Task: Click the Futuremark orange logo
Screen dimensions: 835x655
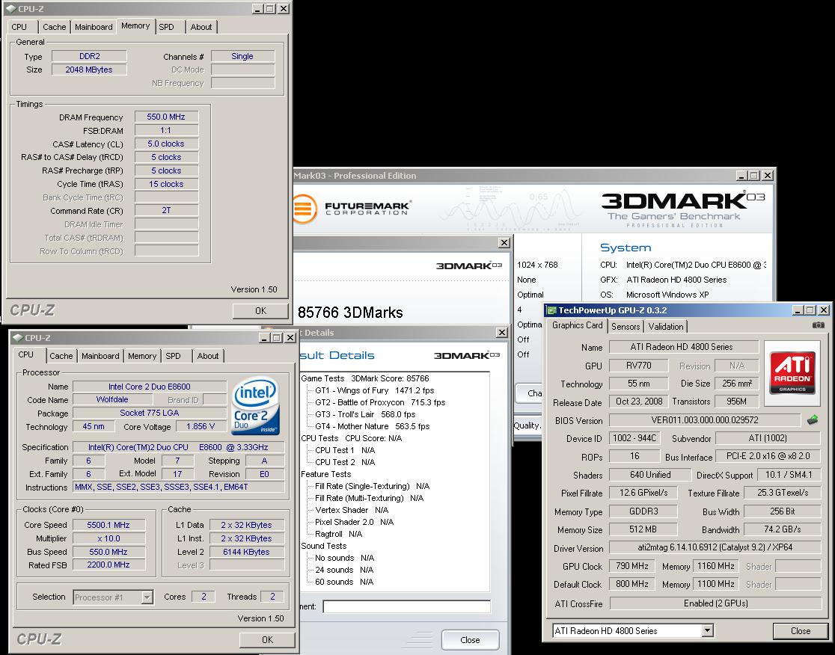Action: [x=305, y=208]
